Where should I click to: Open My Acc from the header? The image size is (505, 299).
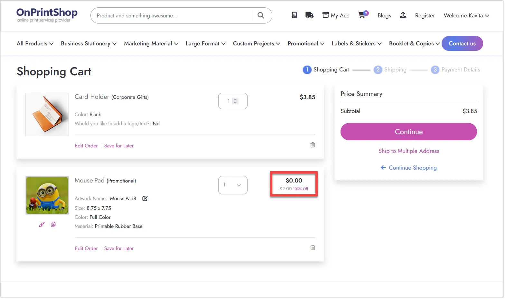tap(336, 15)
